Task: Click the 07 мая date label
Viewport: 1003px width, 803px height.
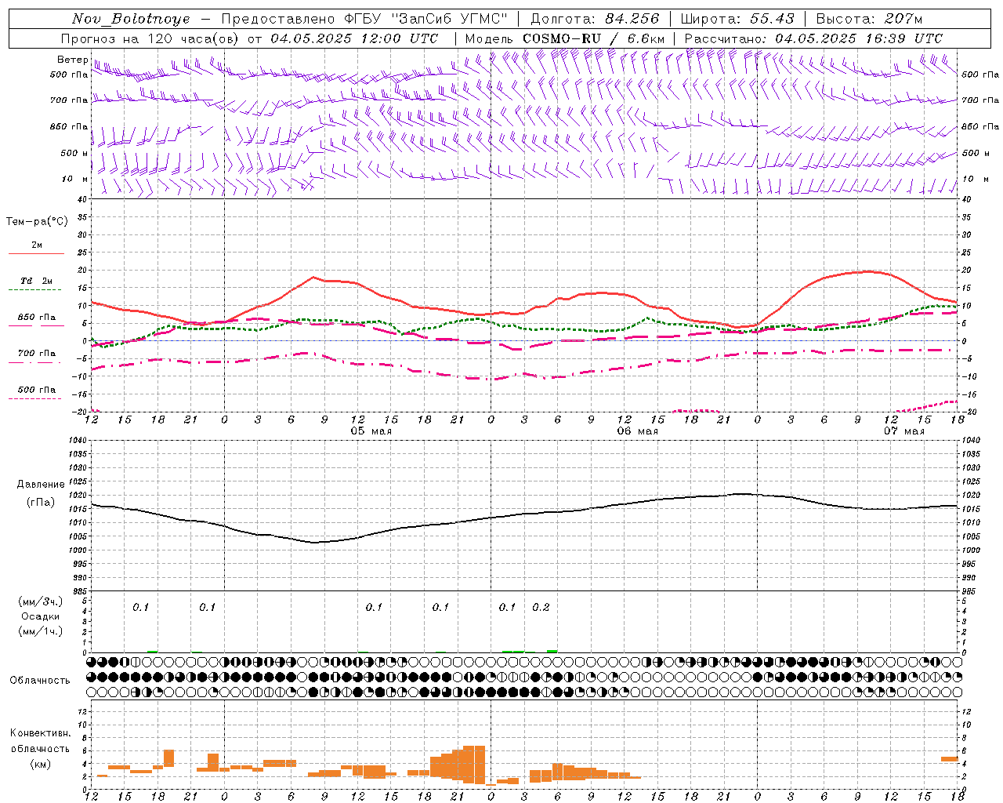Action: pyautogui.click(x=903, y=431)
